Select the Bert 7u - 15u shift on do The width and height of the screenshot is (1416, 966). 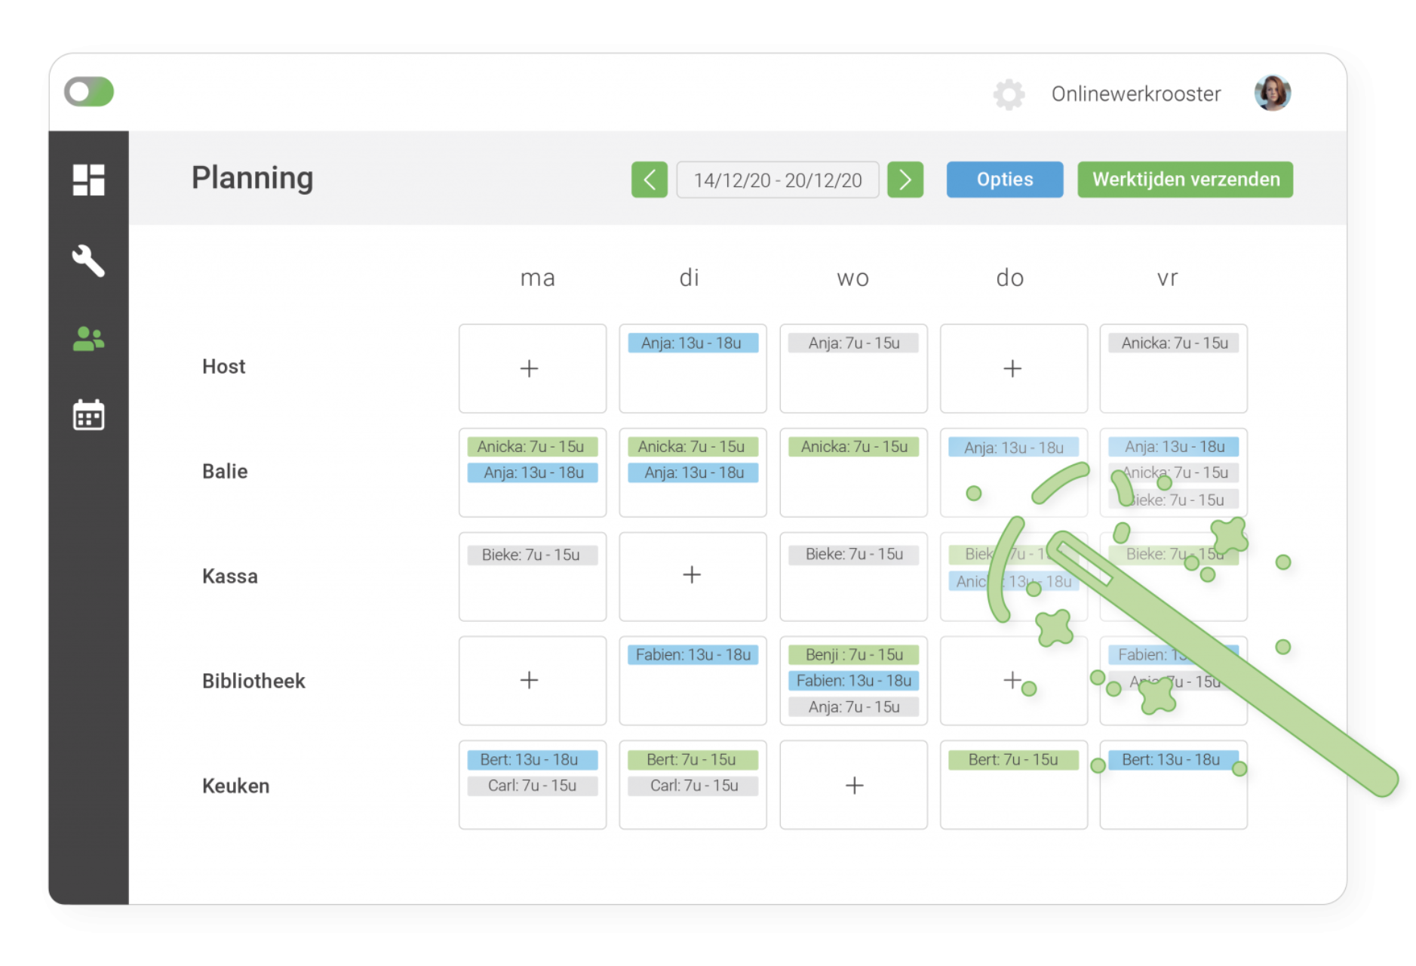(x=1013, y=760)
